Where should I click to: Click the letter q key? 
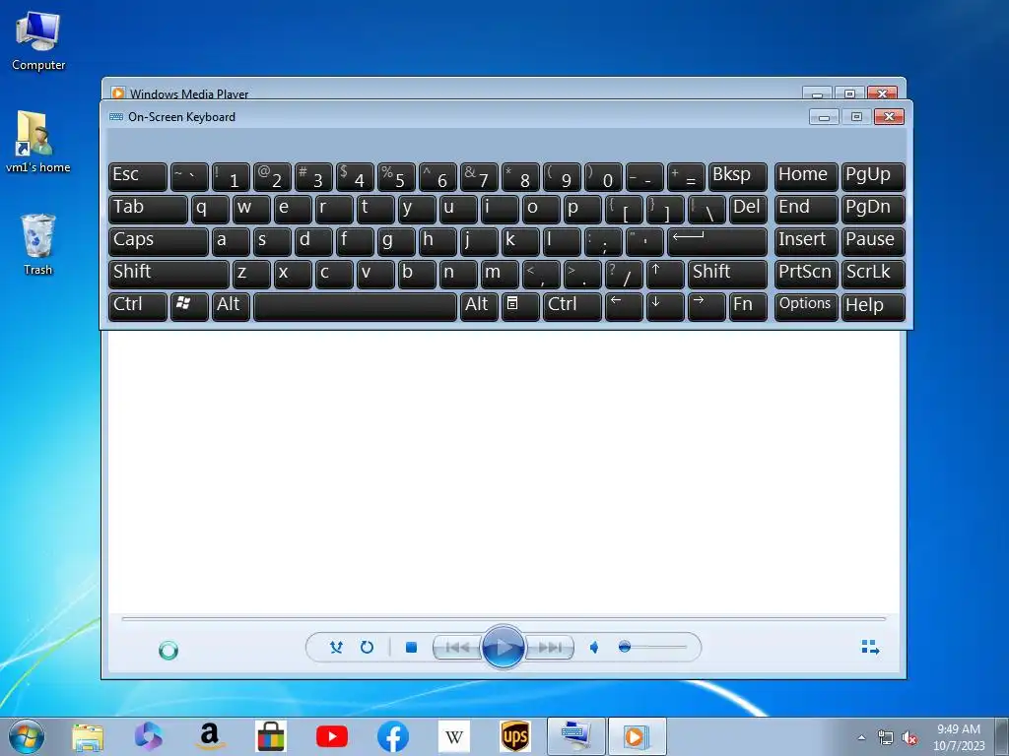coord(210,209)
